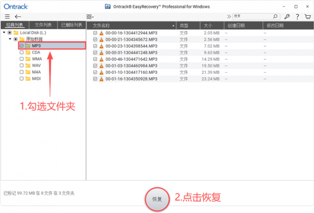Click VLC icon of 00-00-31-1304441248.MP3

coord(102,53)
